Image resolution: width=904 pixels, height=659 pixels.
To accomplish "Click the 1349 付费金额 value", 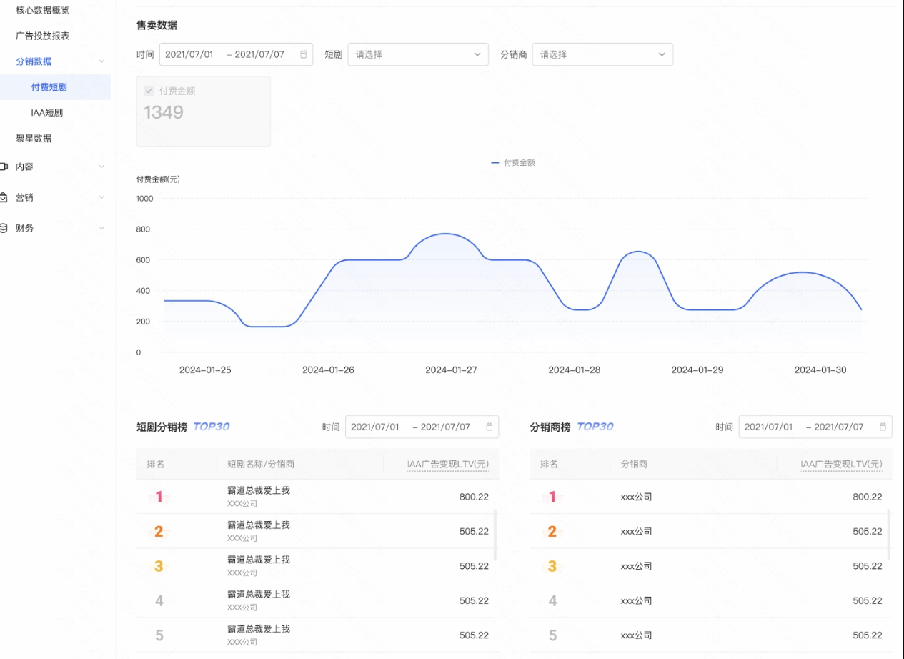I will pos(164,112).
